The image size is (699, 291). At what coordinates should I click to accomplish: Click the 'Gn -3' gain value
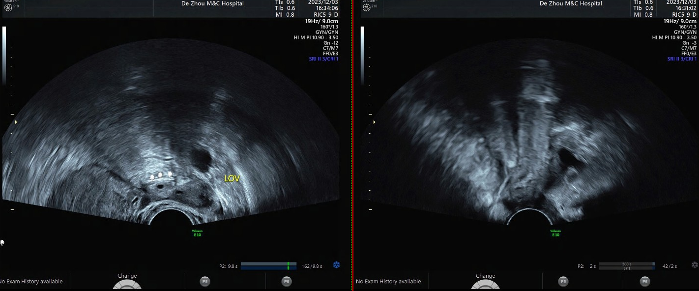tap(690, 43)
